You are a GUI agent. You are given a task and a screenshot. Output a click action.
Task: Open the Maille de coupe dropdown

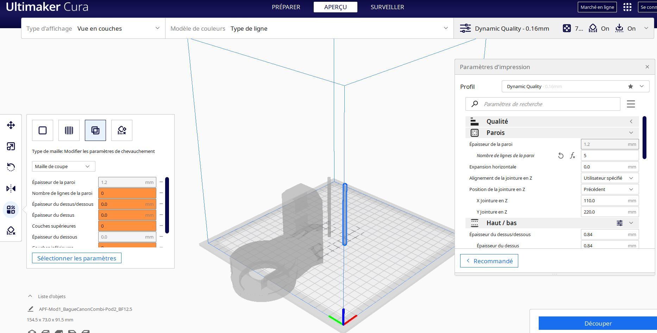coord(63,166)
